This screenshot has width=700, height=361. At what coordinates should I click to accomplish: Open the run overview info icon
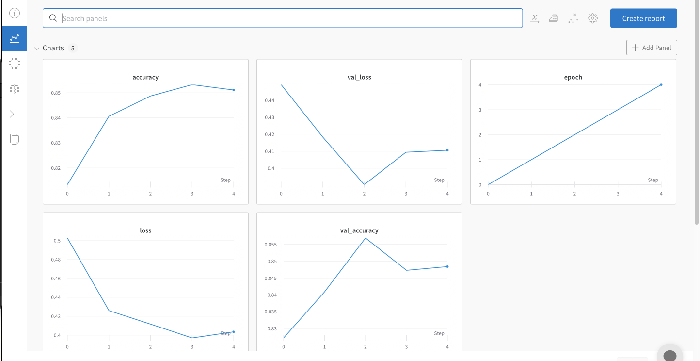pyautogui.click(x=15, y=13)
